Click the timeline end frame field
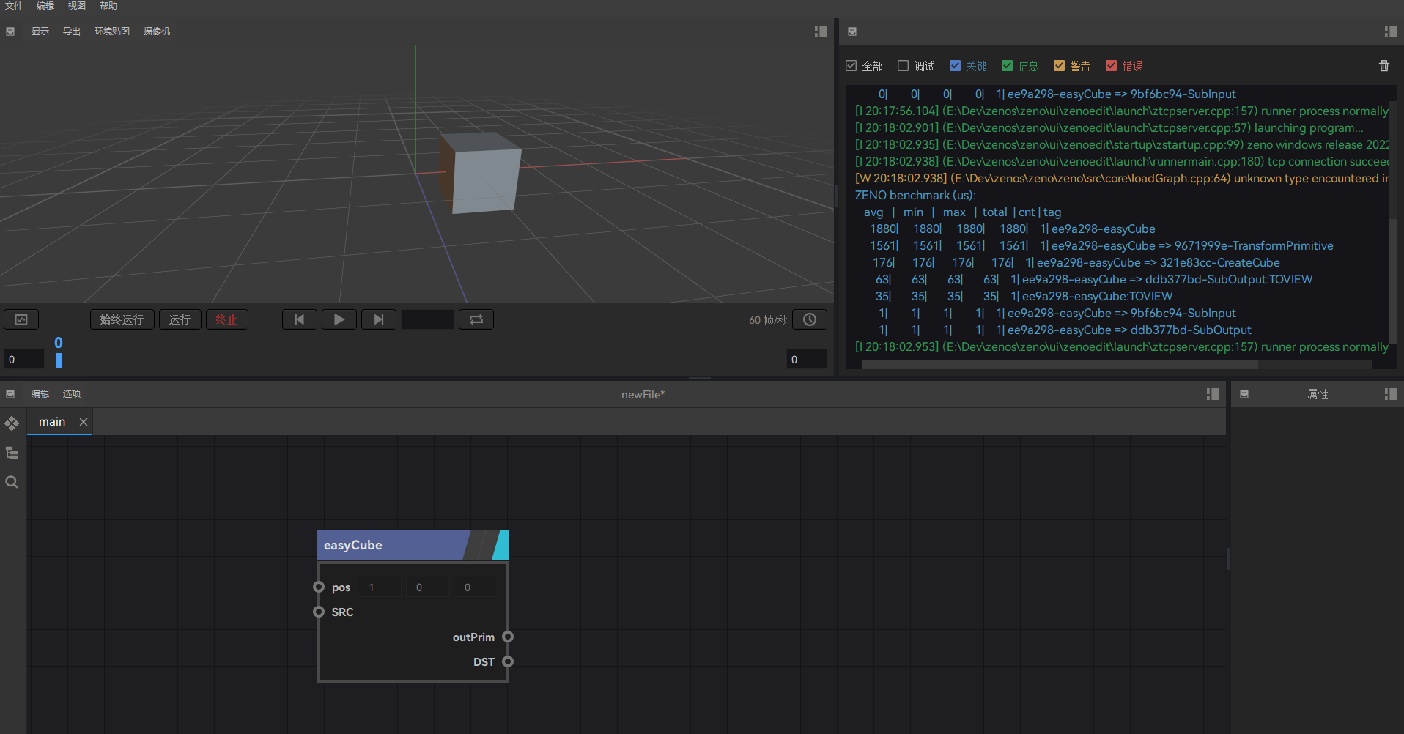Viewport: 1404px width, 734px height. tap(807, 360)
